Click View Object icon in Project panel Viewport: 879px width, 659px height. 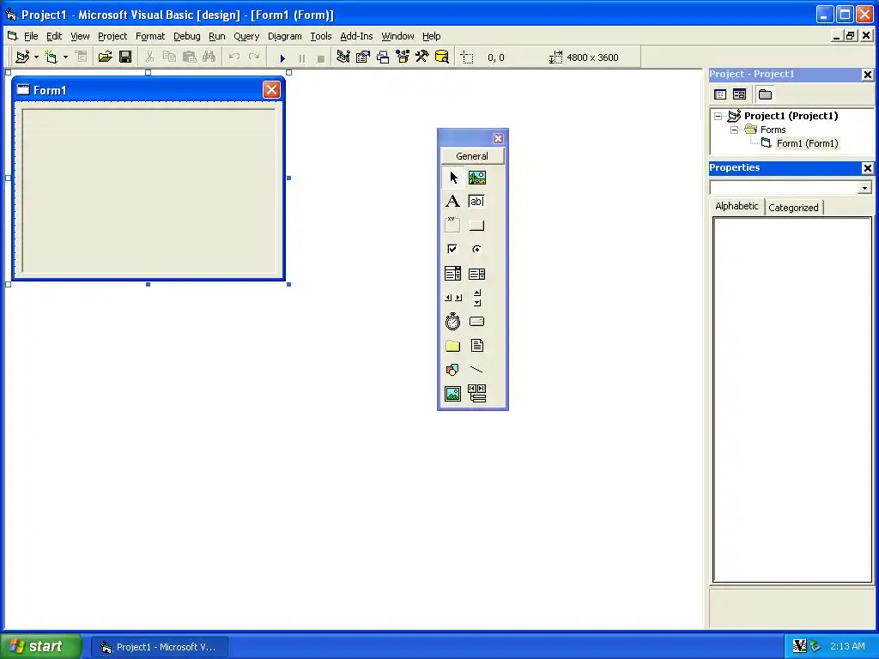740,94
